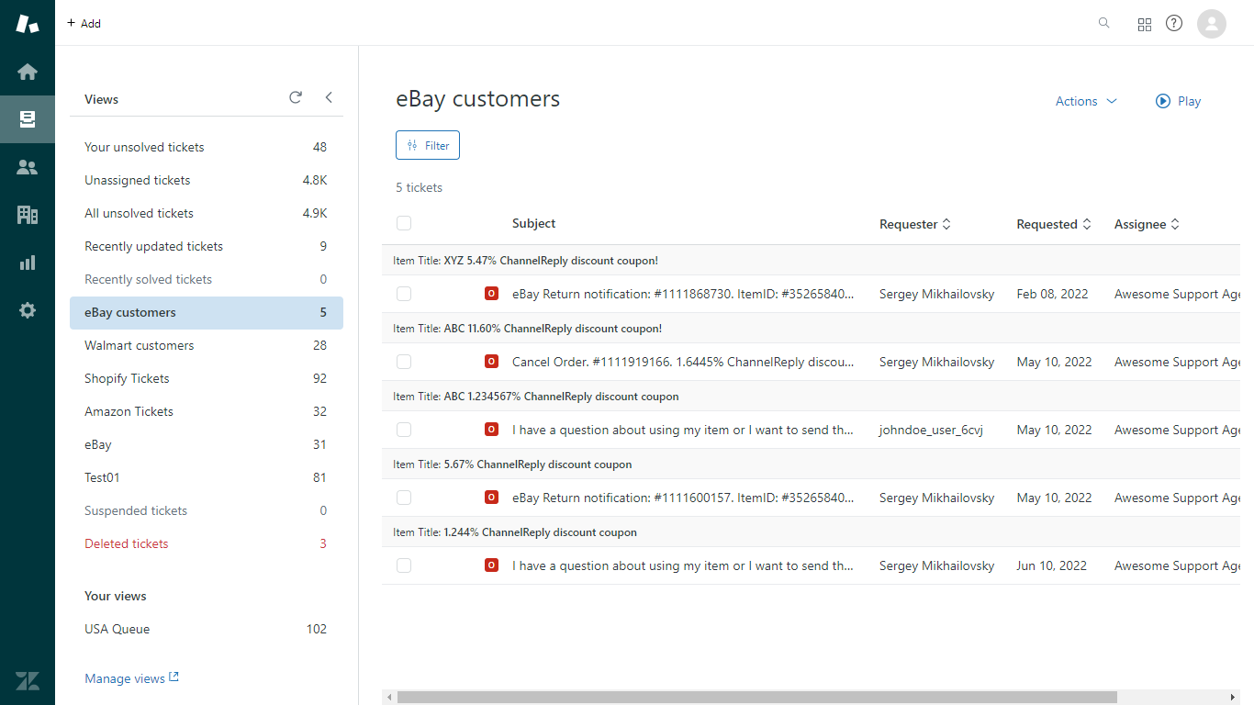
Task: Open the Views icon in sidebar
Action: click(28, 119)
